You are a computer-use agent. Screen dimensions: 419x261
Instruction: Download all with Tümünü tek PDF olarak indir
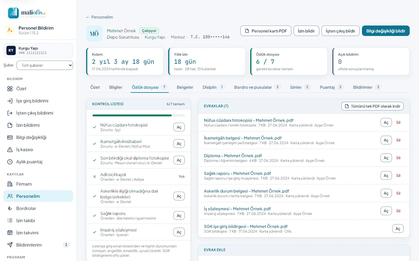[372, 106]
